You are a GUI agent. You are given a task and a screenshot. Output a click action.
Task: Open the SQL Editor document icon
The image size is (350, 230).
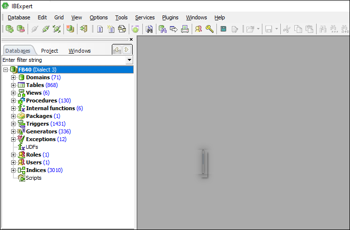(x=100, y=29)
